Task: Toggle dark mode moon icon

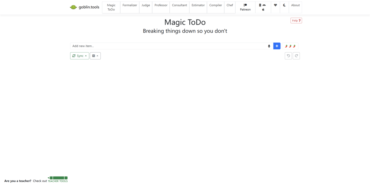Action: [284, 7]
